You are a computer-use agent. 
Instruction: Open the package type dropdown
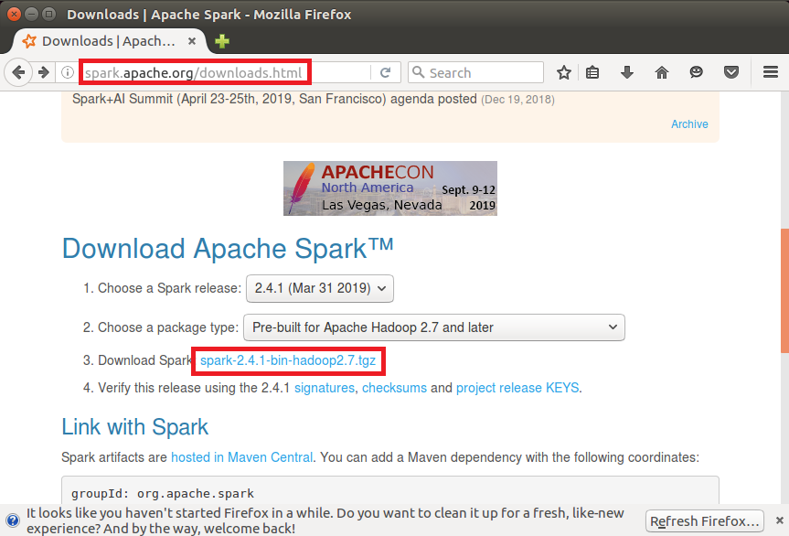(x=433, y=327)
